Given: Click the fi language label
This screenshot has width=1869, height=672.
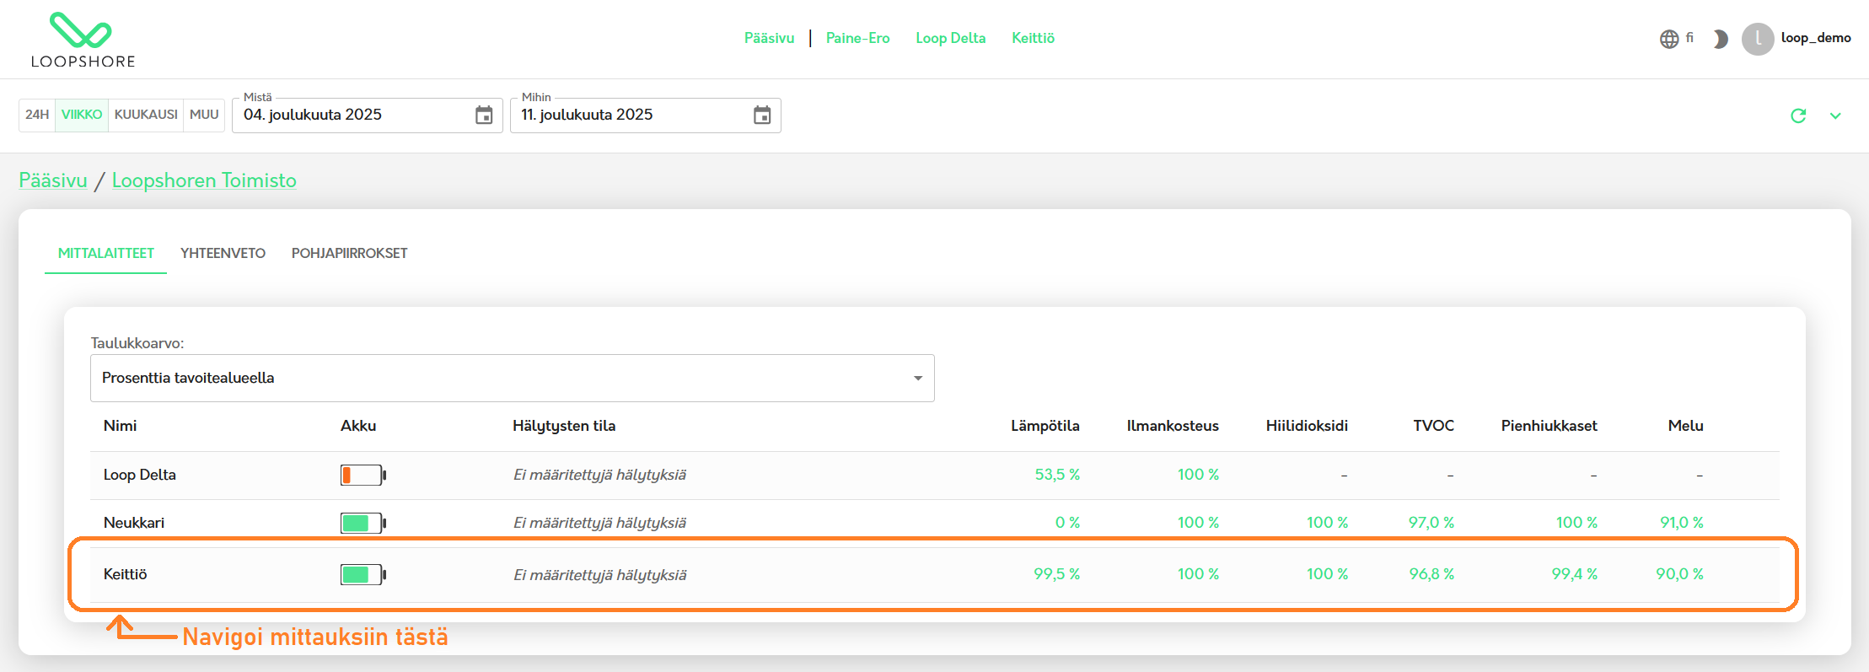Looking at the screenshot, I should pyautogui.click(x=1689, y=38).
